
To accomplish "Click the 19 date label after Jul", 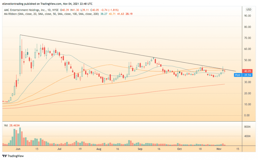I will pyautogui.click(x=80, y=149).
